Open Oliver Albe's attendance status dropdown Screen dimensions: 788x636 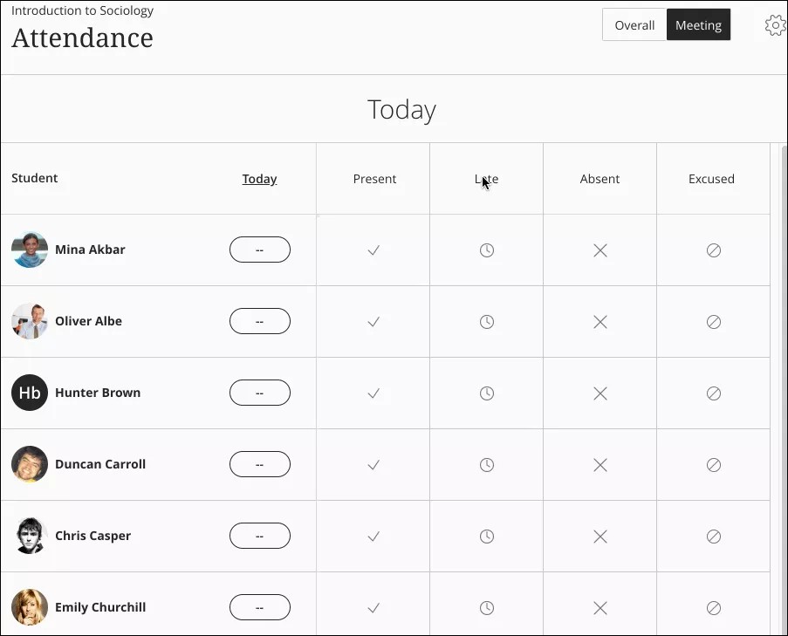[x=259, y=321]
